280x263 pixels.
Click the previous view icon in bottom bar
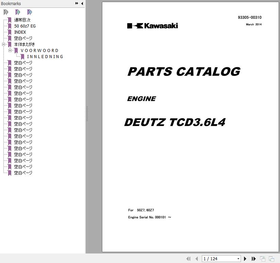click(x=262, y=259)
